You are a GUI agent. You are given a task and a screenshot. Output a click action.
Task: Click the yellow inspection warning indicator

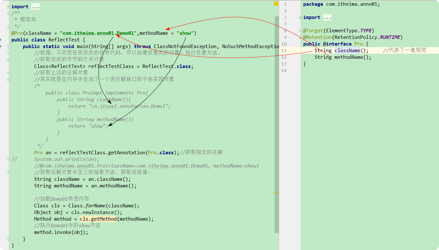[276, 3]
